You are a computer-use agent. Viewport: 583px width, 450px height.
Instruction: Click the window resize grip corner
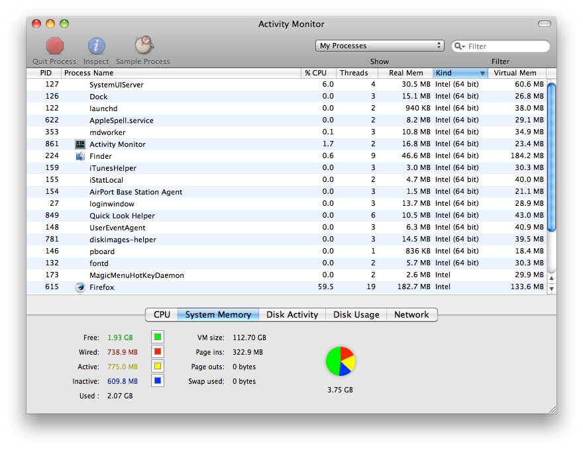[553, 410]
